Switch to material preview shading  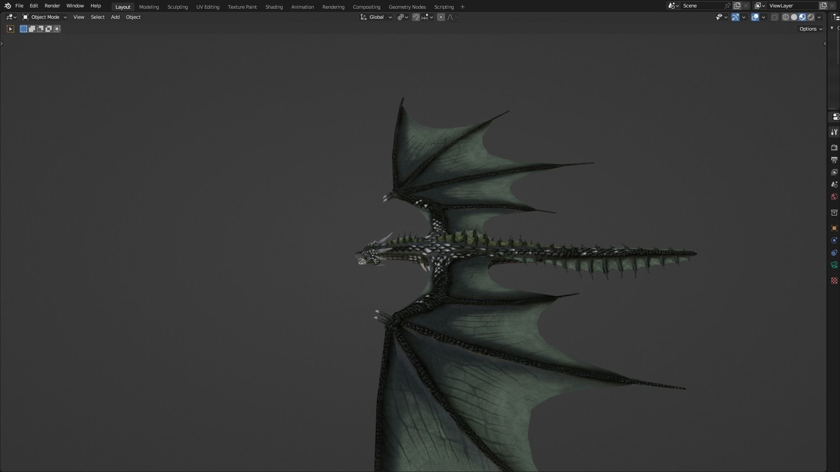click(802, 17)
